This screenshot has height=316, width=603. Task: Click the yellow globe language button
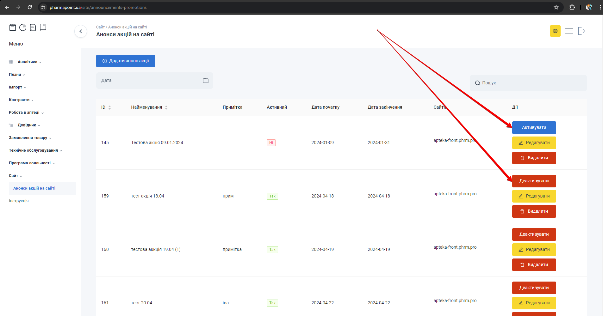click(x=555, y=31)
